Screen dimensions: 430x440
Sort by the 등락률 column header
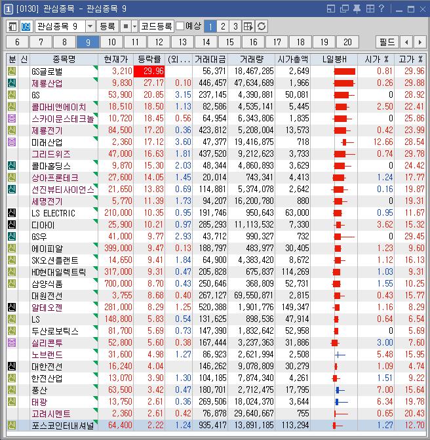tap(149, 59)
